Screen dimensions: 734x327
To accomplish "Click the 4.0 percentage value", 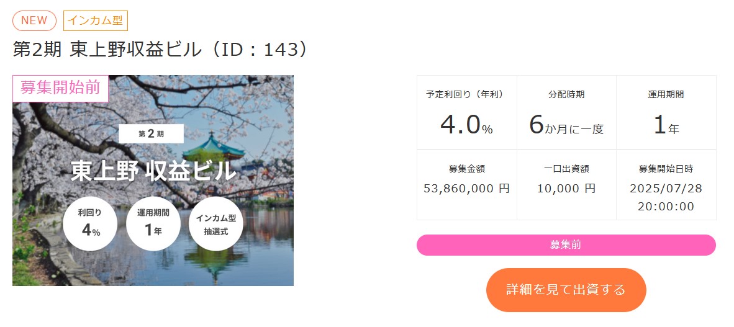I will click(x=460, y=125).
